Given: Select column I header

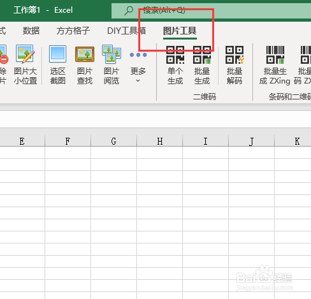Looking at the screenshot, I should [205, 141].
